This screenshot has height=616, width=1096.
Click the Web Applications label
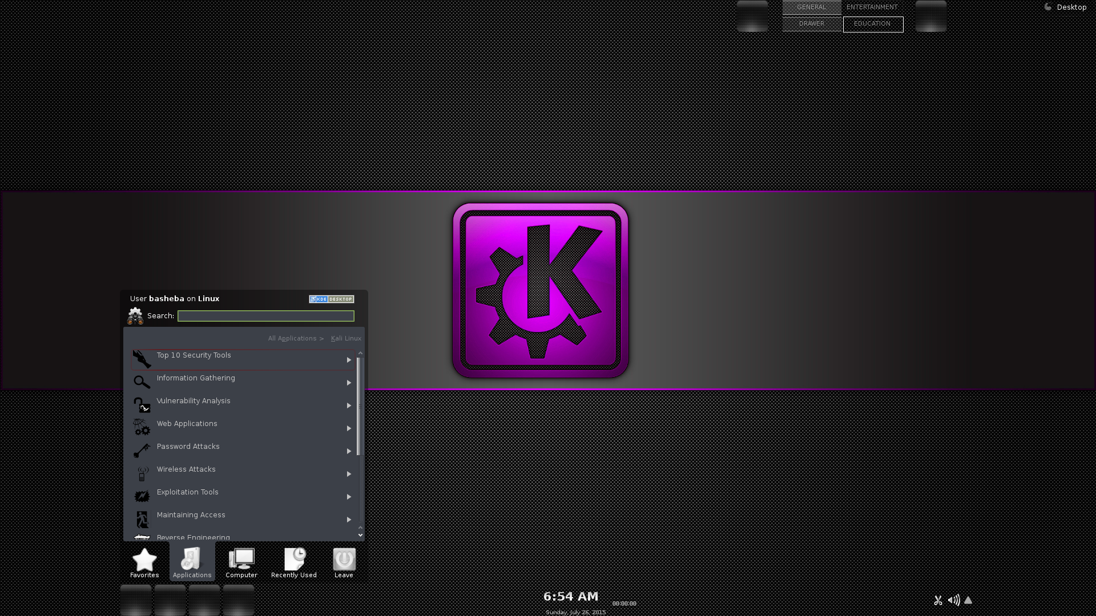[x=187, y=423]
